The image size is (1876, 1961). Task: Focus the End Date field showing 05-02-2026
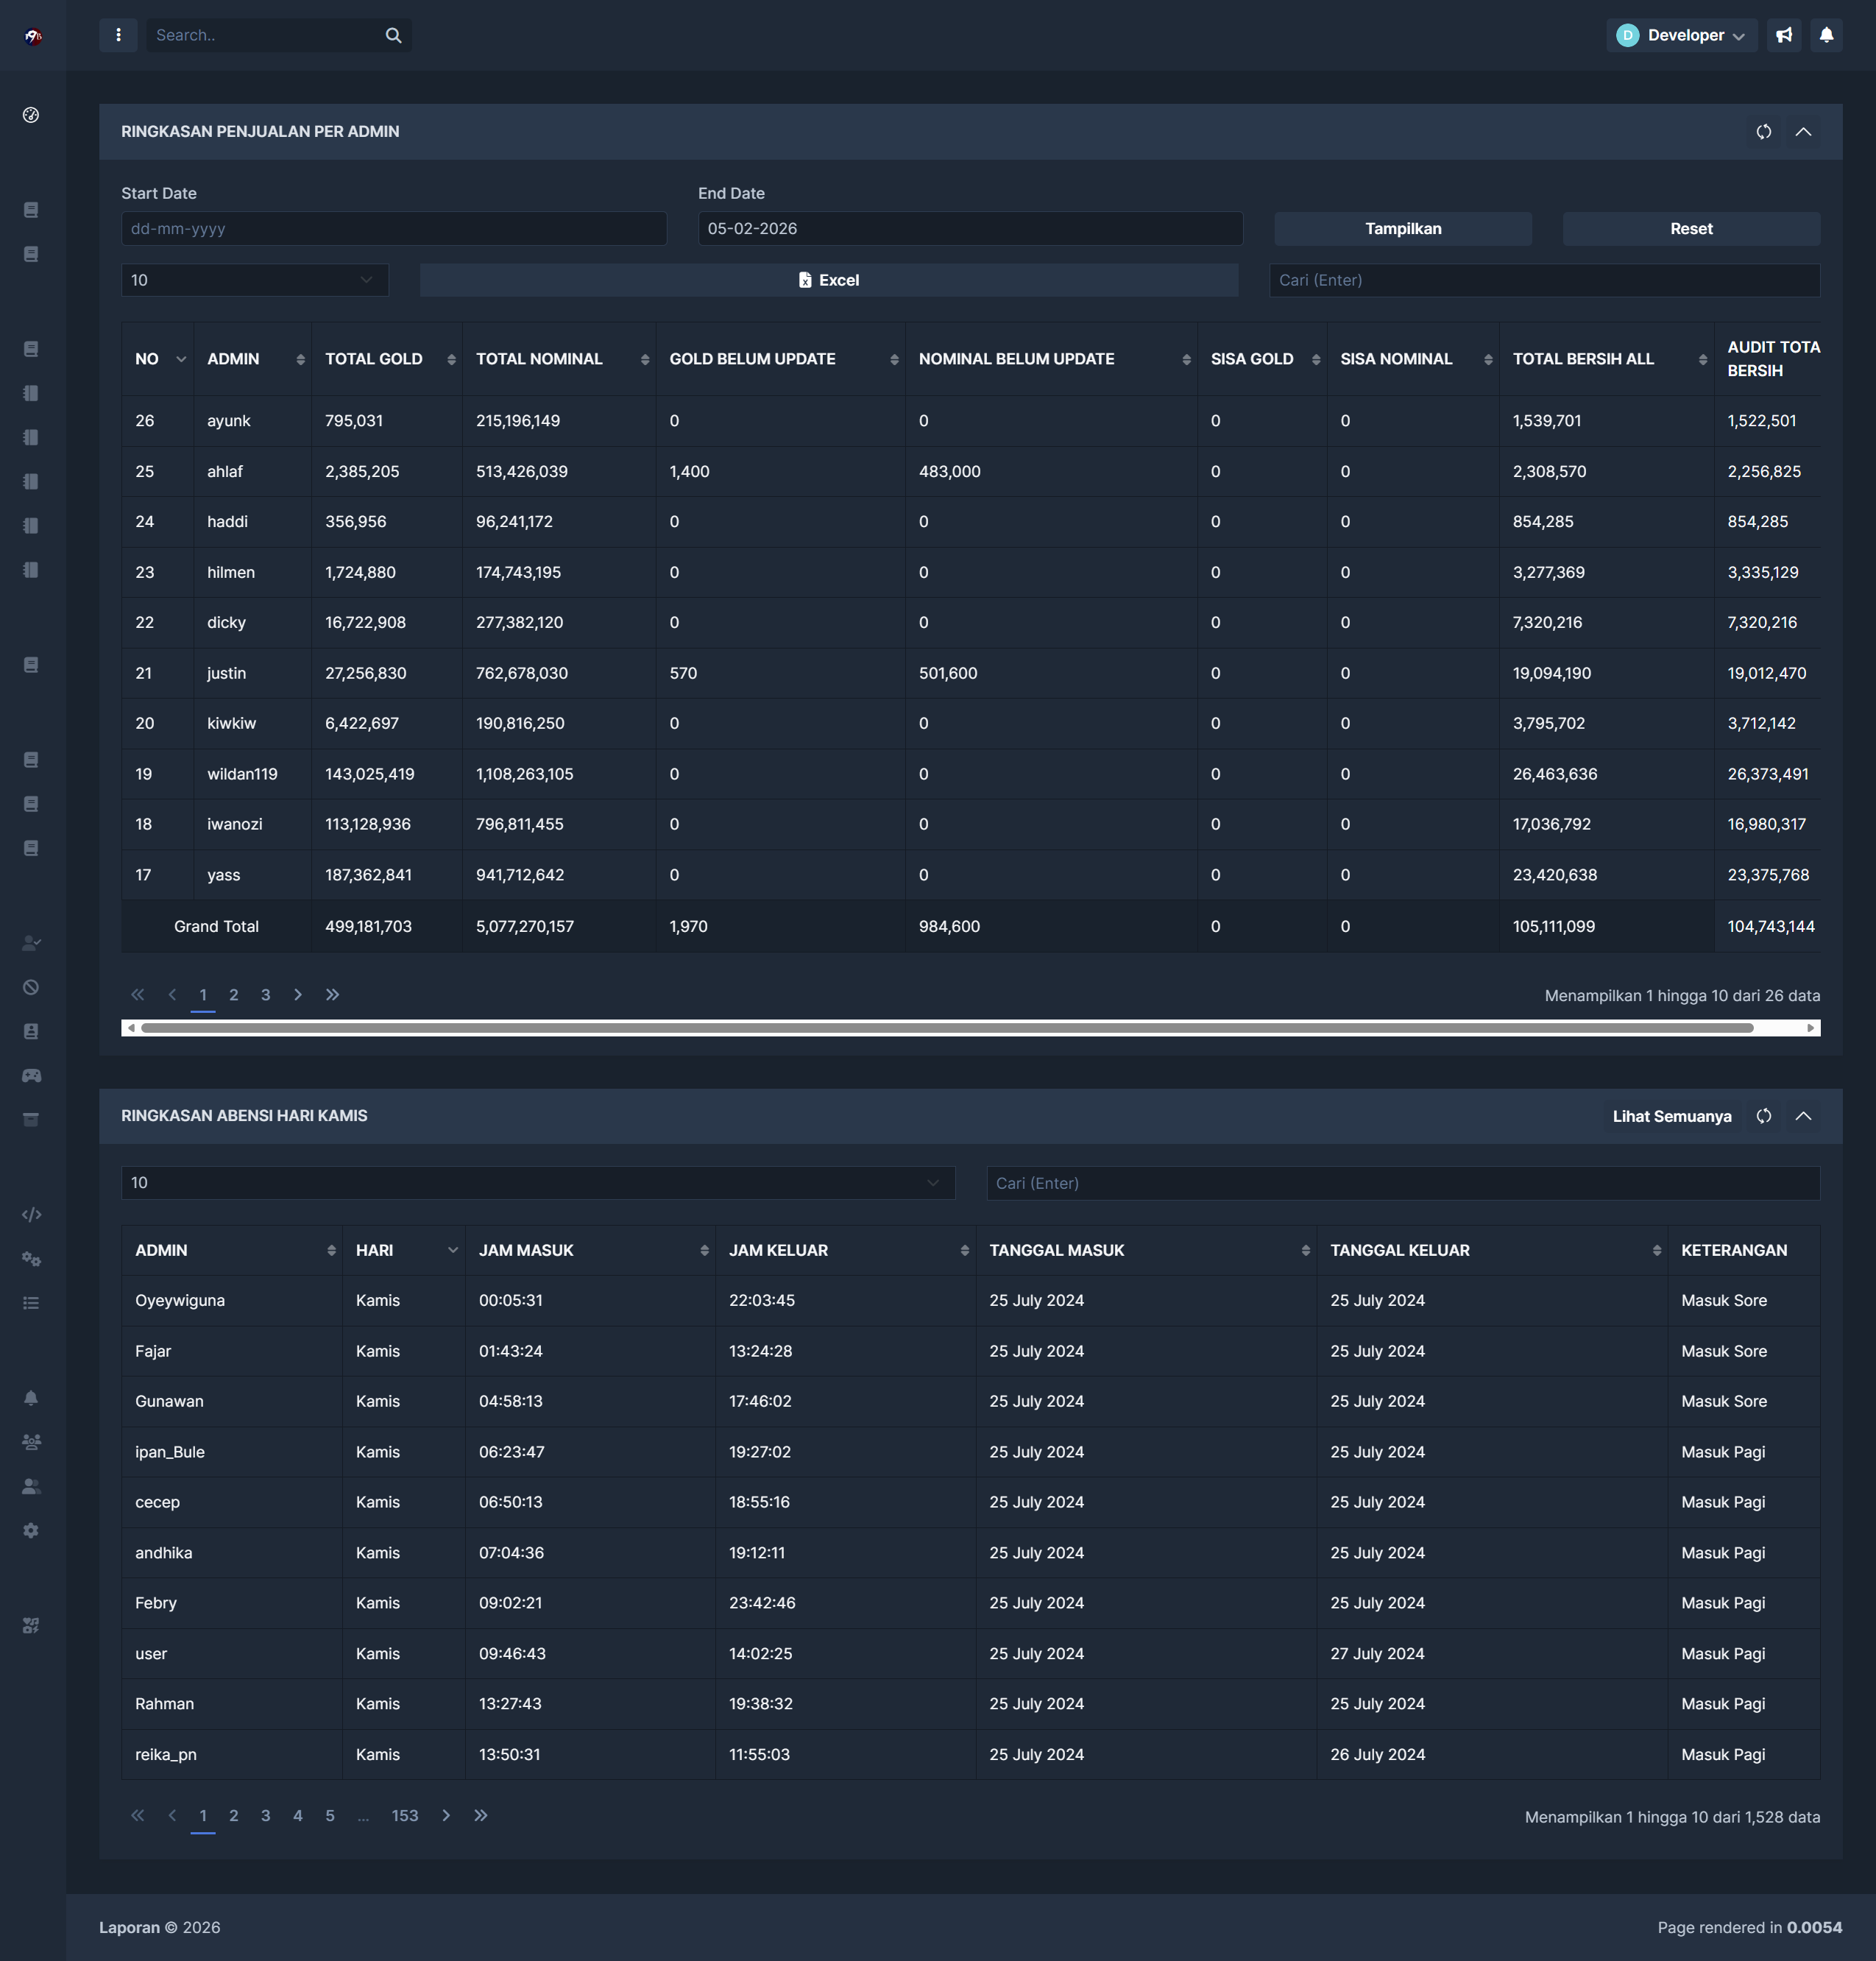[x=971, y=229]
